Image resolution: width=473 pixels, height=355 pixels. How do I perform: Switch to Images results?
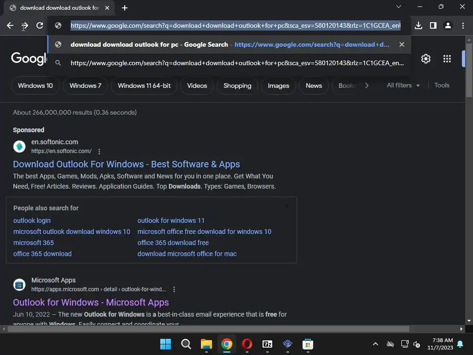tap(279, 86)
